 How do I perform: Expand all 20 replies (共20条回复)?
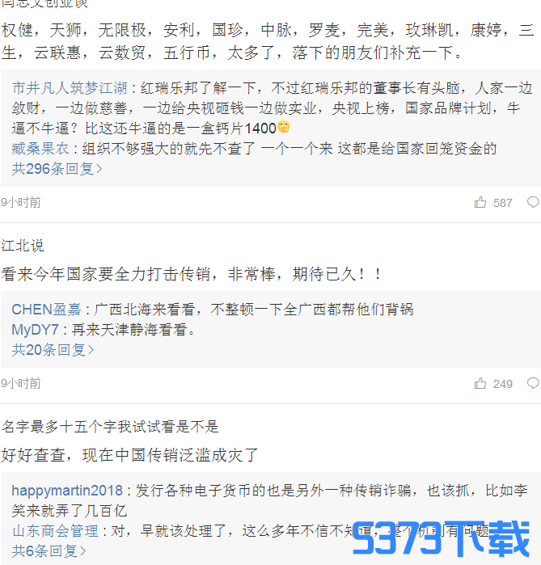coord(53,350)
